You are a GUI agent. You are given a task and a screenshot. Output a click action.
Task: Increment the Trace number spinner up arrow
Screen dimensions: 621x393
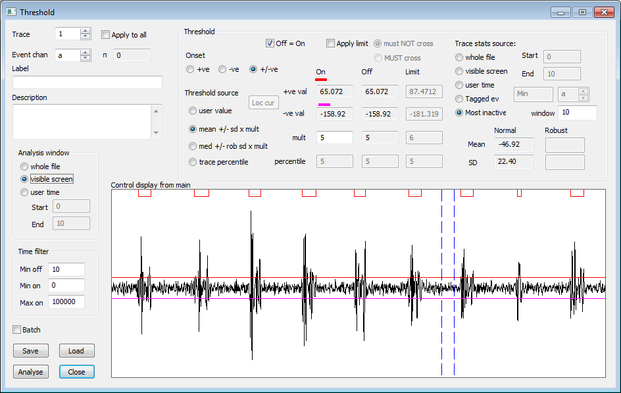click(85, 31)
